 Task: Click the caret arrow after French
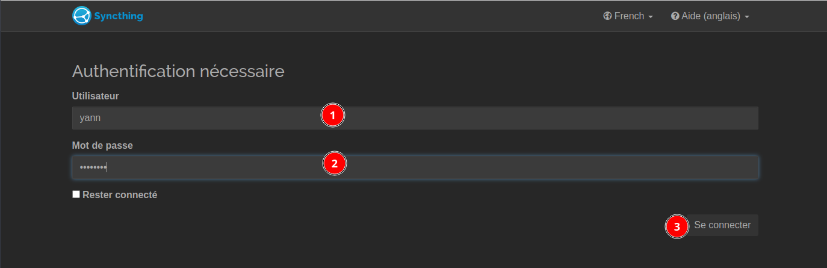point(651,17)
